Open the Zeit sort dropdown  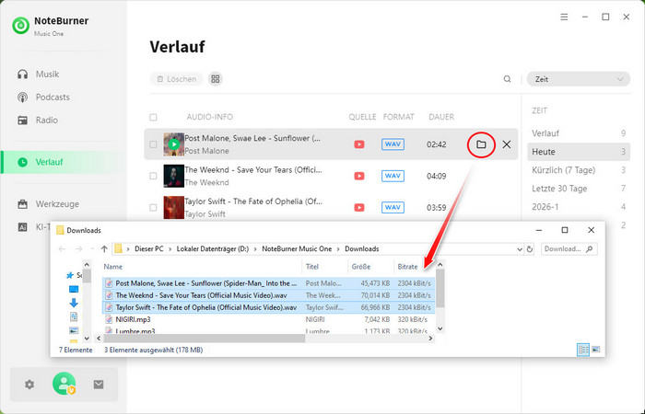coord(578,79)
